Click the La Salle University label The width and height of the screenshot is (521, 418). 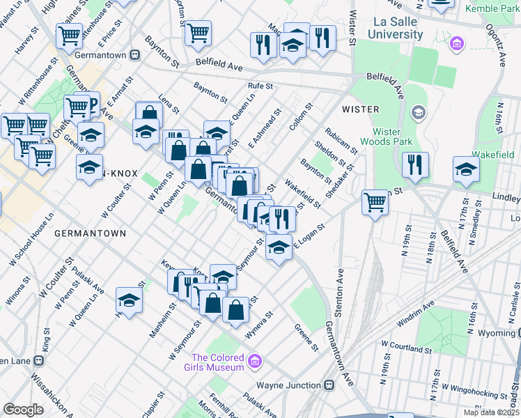(x=396, y=28)
